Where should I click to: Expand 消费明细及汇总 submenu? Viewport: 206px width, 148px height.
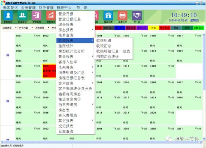click(x=75, y=73)
